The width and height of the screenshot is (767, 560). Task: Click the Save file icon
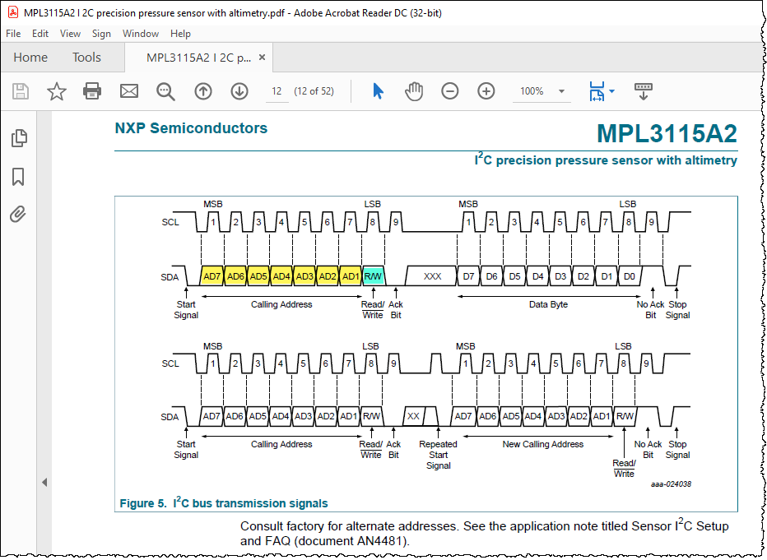(x=21, y=91)
